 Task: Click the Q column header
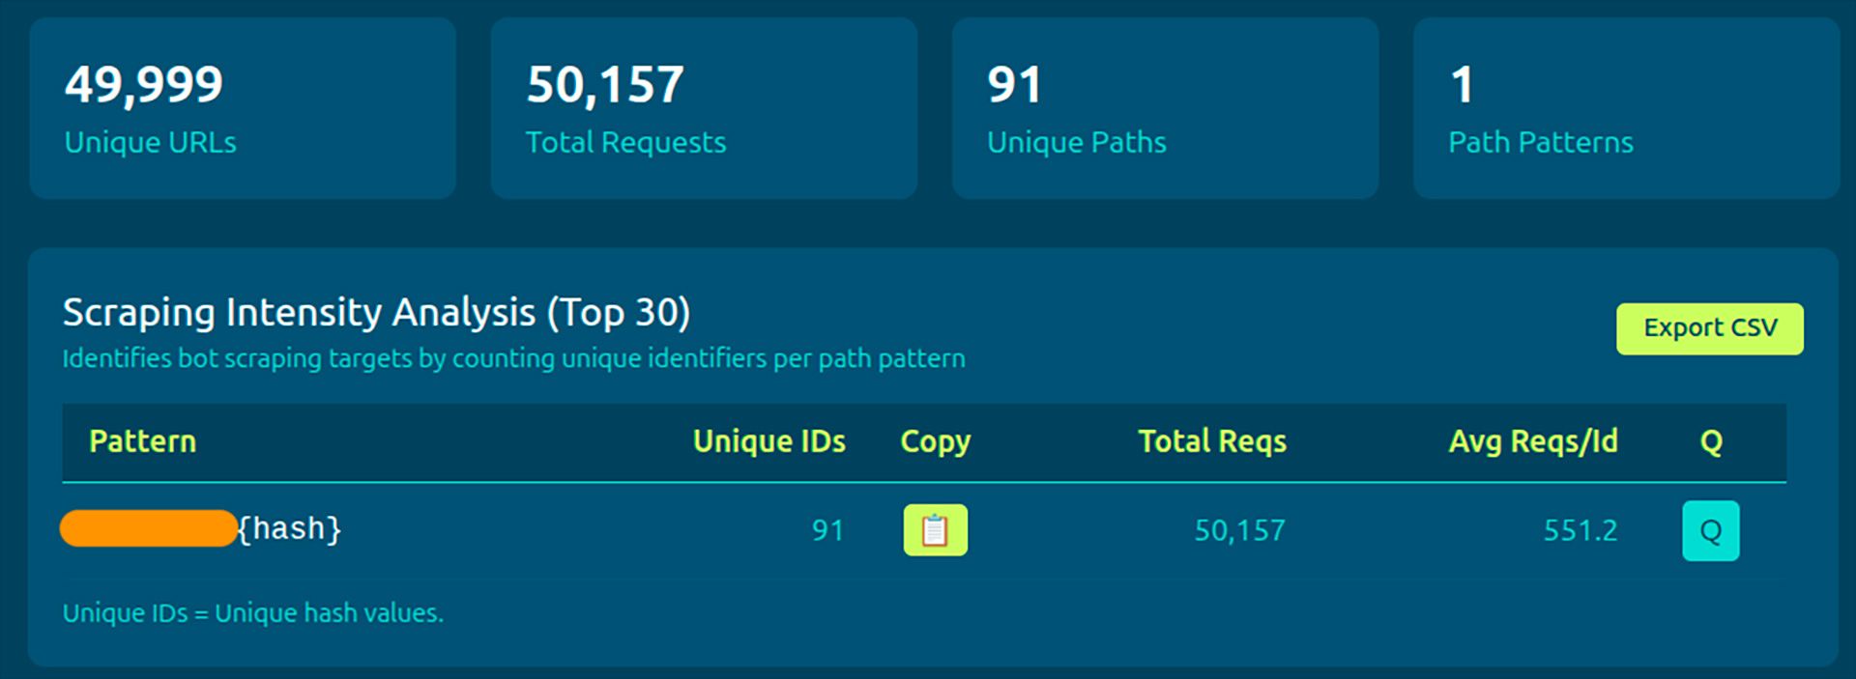pos(1710,441)
